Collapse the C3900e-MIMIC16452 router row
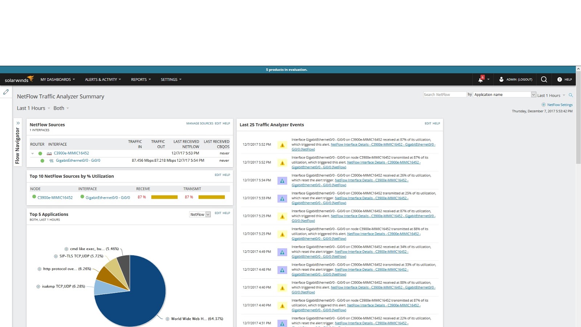 (x=33, y=153)
